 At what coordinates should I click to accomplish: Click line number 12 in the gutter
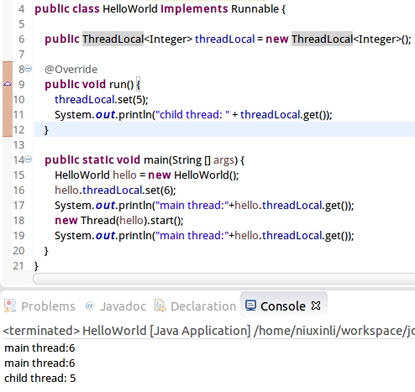[18, 130]
